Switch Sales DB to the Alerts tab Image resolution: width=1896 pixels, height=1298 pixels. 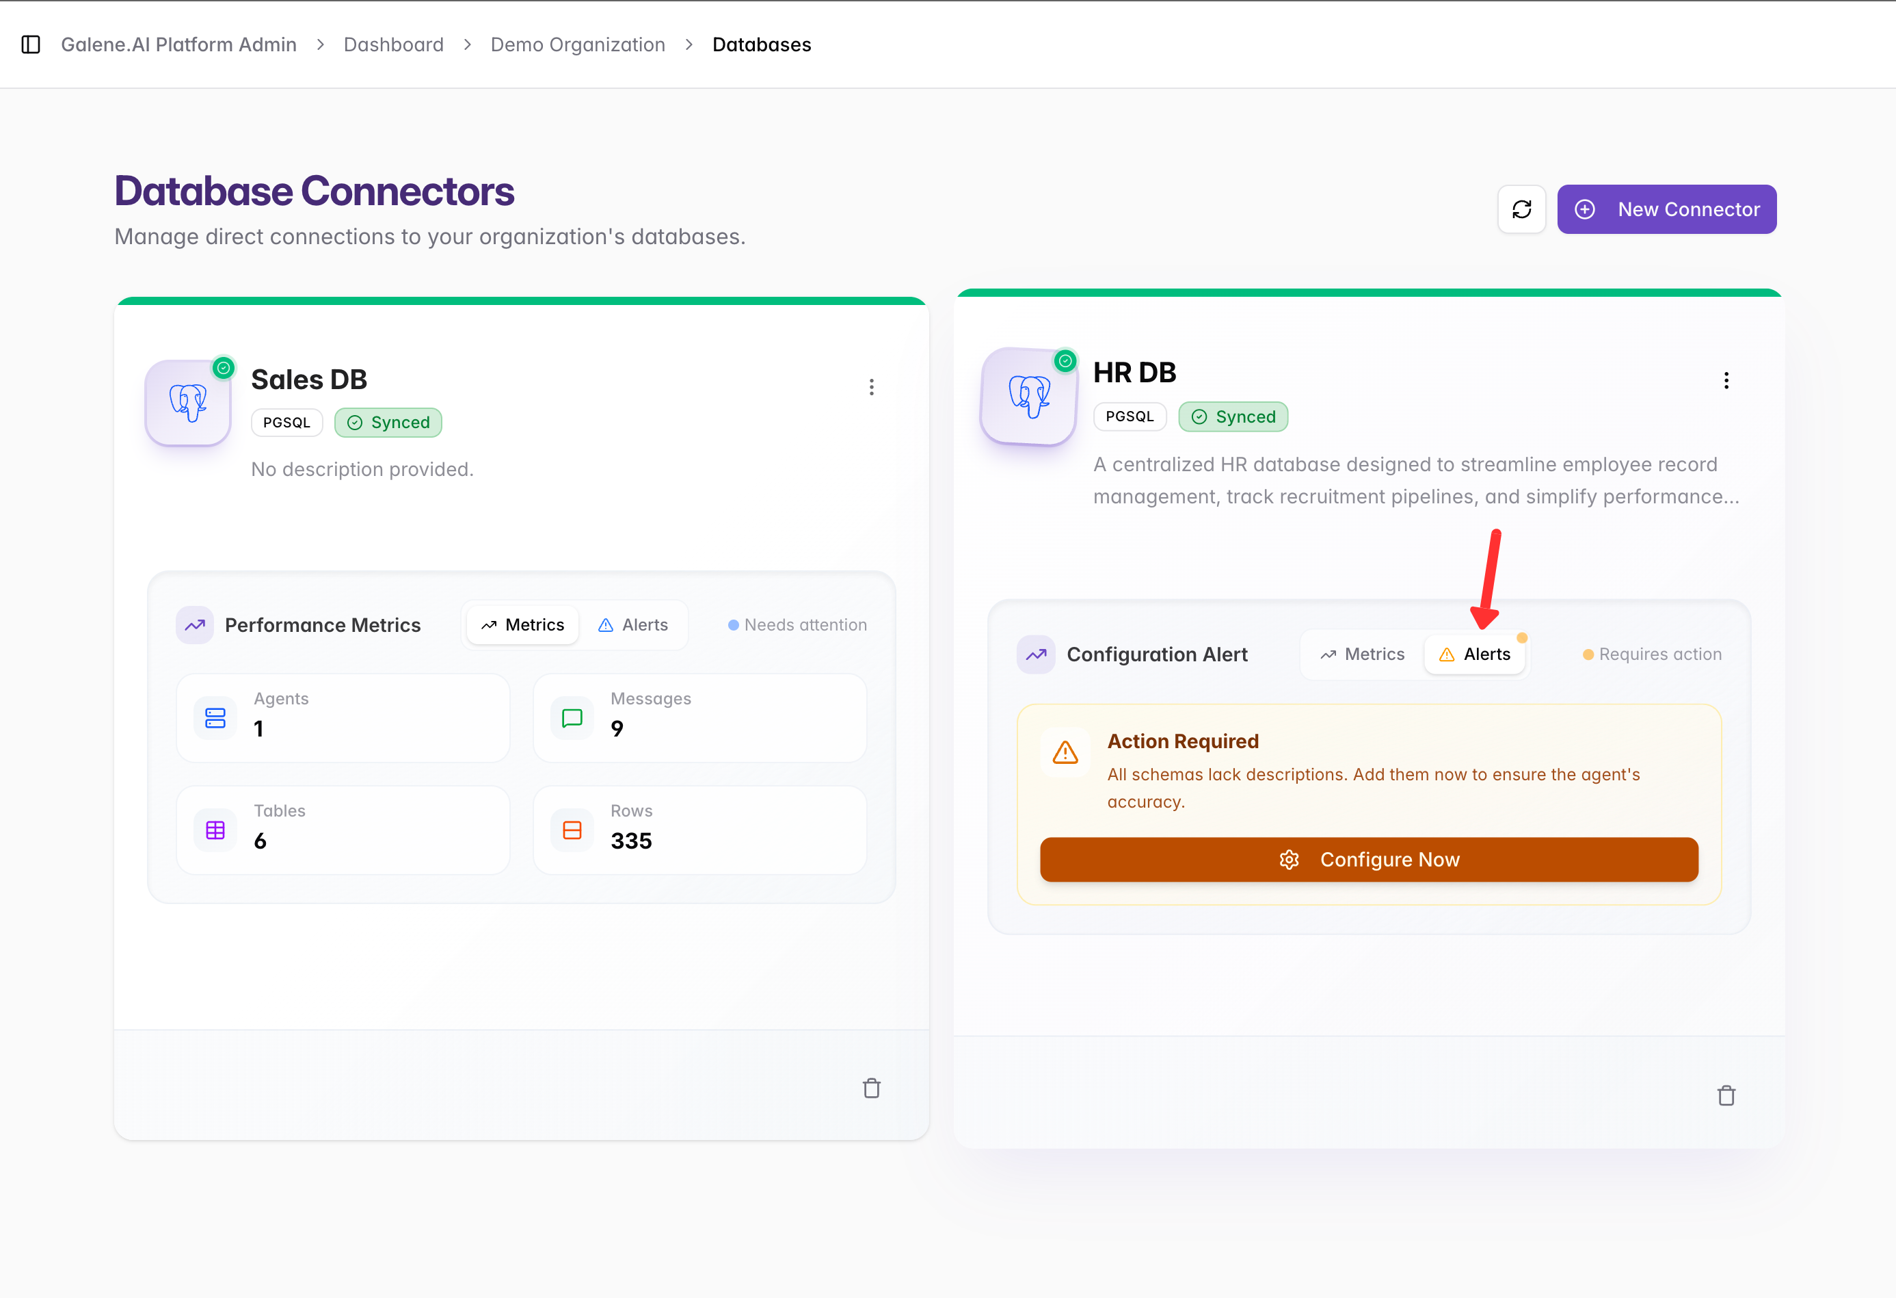tap(633, 625)
